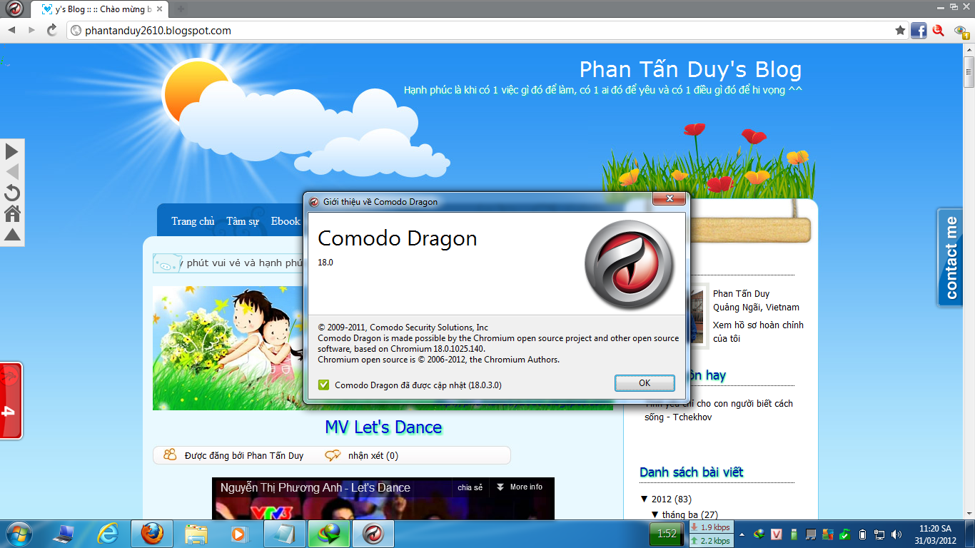The width and height of the screenshot is (975, 548).
Task: Open a new tab with the plus button
Action: pyautogui.click(x=181, y=9)
